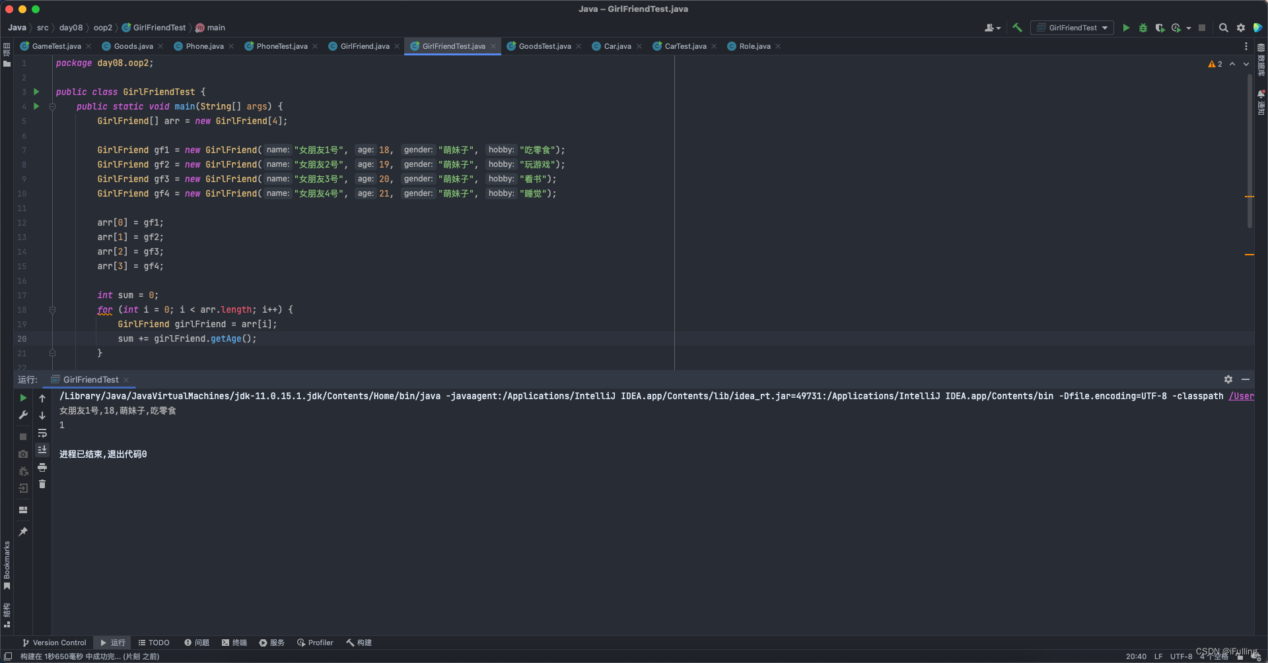Click the 20:40 caret position indicator
The height and width of the screenshot is (663, 1268).
click(x=1136, y=656)
